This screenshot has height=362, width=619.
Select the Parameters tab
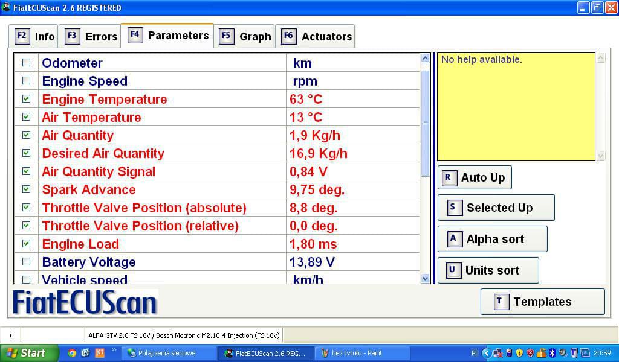167,36
